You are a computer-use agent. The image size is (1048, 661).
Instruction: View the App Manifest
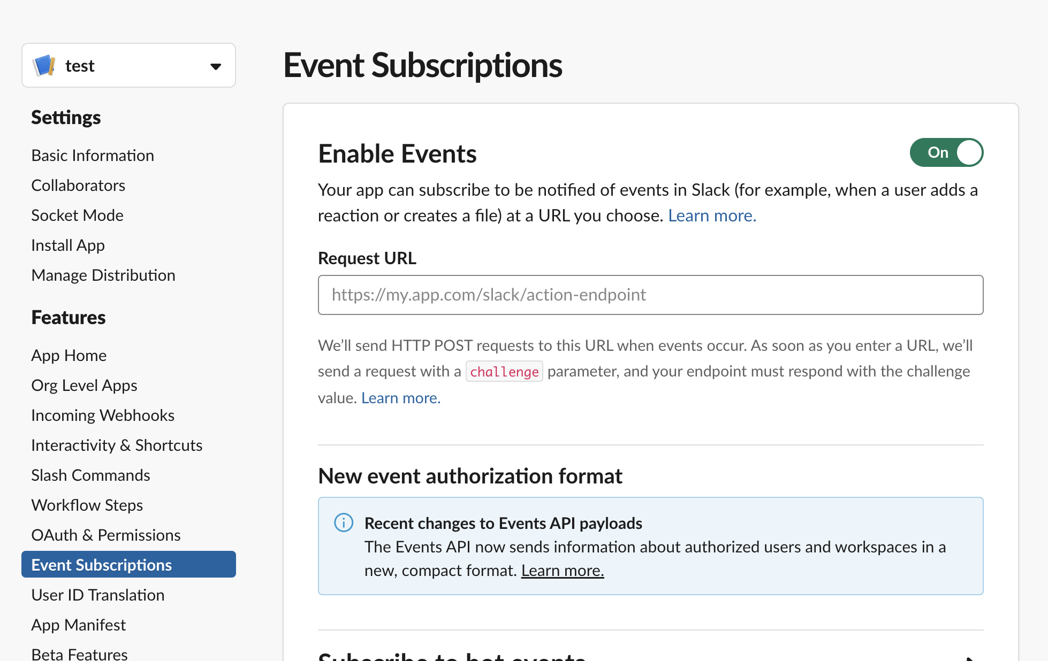78,625
